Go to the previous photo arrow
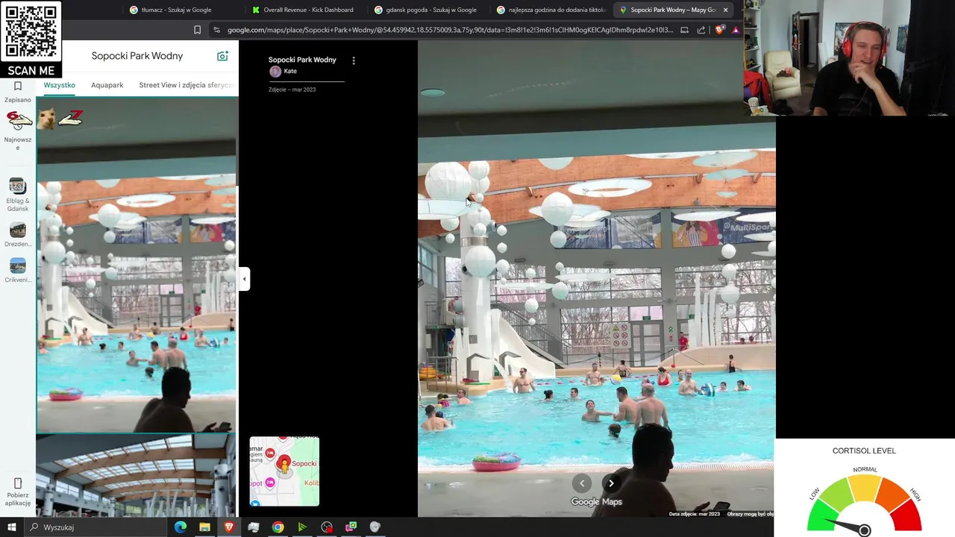 coord(582,483)
